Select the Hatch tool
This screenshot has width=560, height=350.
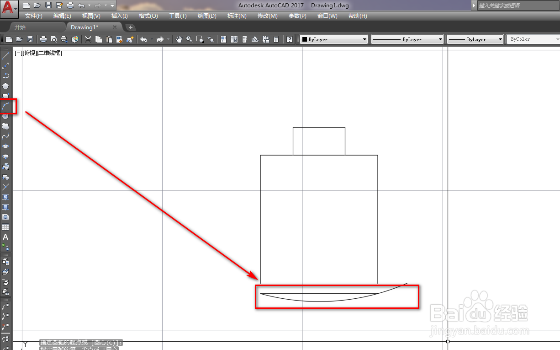pyautogui.click(x=5, y=197)
